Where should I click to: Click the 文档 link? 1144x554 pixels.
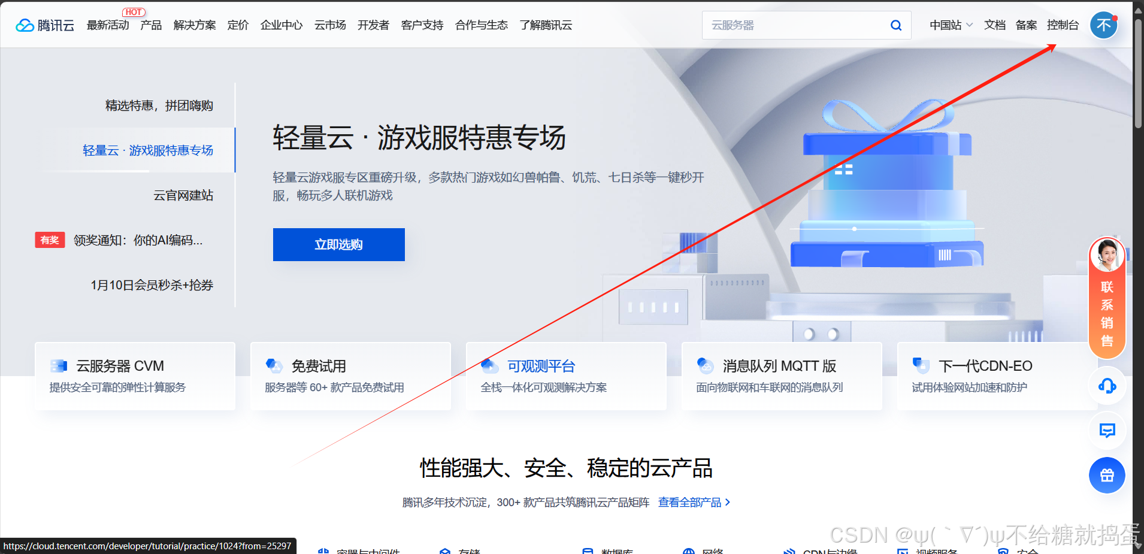click(995, 25)
